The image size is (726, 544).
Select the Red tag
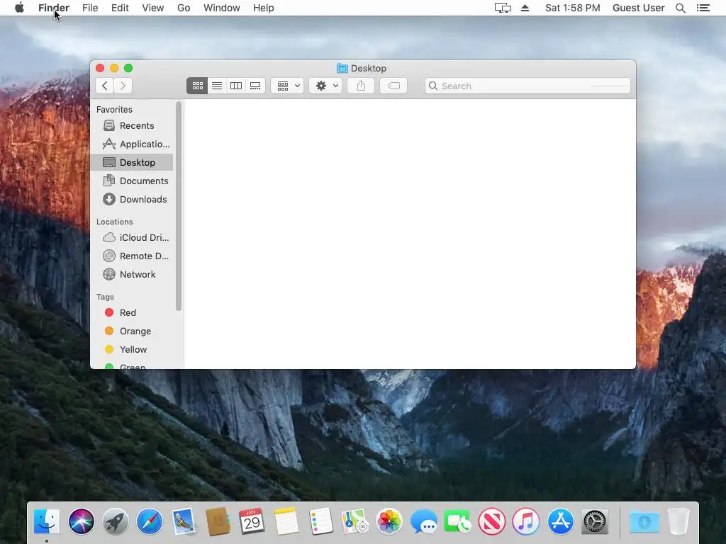pyautogui.click(x=132, y=312)
